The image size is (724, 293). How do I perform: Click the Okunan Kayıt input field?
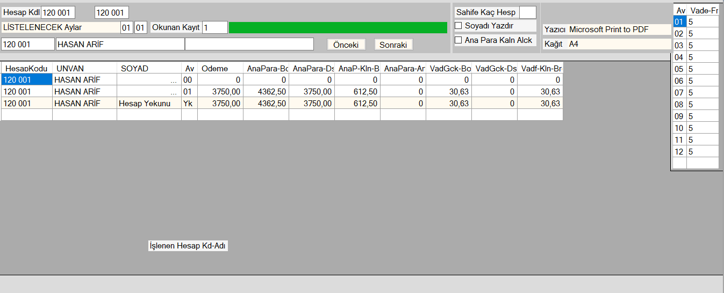click(x=215, y=27)
